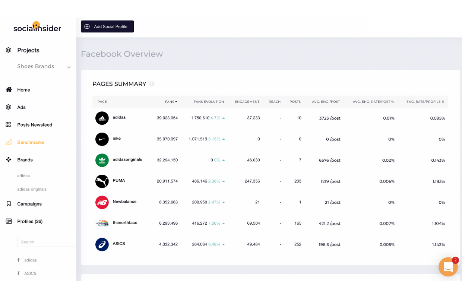Image resolution: width=462 pixels, height=298 pixels.
Task: Open the Projects section
Action: (x=28, y=50)
